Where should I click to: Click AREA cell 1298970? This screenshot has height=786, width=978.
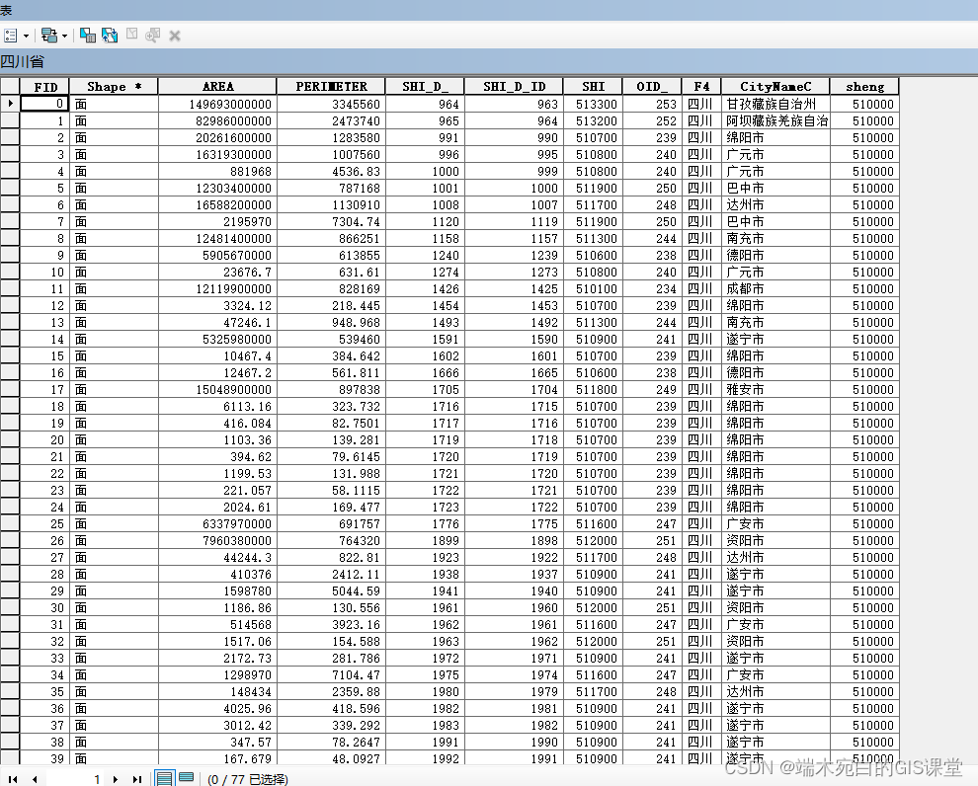tap(217, 675)
